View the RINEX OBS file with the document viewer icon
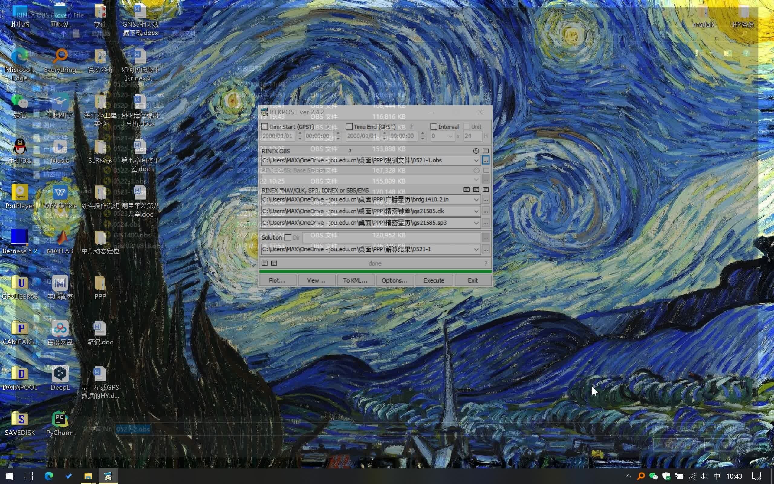Screen dimensions: 774x484 pyautogui.click(x=486, y=151)
